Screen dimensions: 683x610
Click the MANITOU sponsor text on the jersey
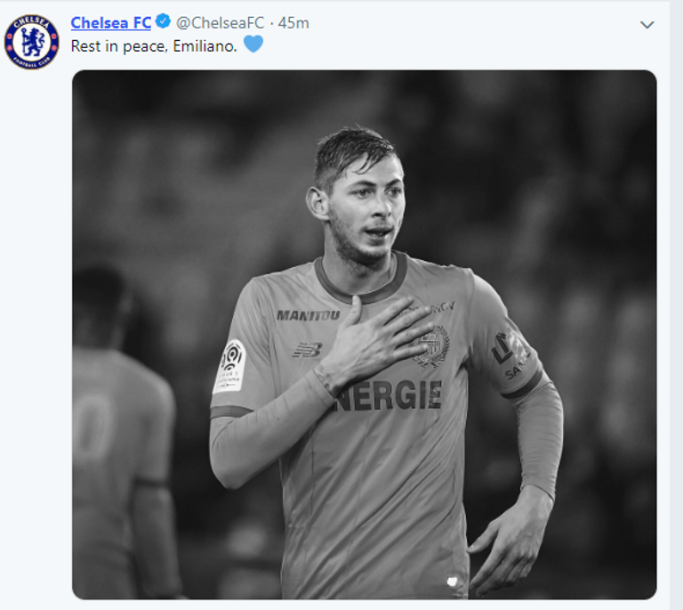coord(308,315)
